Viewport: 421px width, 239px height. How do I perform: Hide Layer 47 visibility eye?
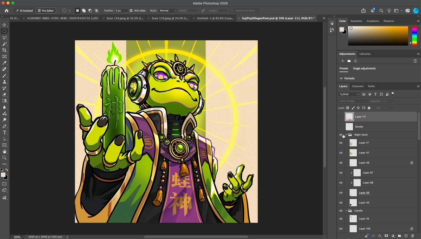coord(341,153)
